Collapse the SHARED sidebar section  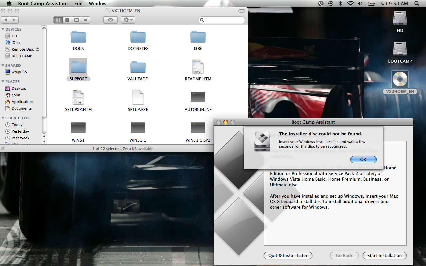(3, 66)
